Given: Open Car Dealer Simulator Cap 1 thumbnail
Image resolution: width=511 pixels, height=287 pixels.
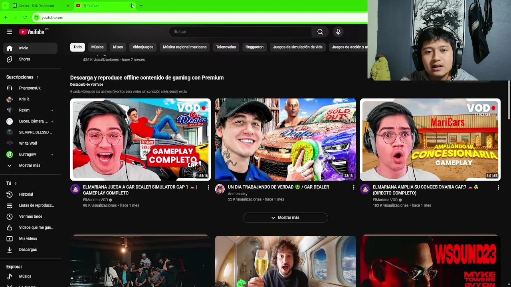Looking at the screenshot, I should [x=141, y=140].
